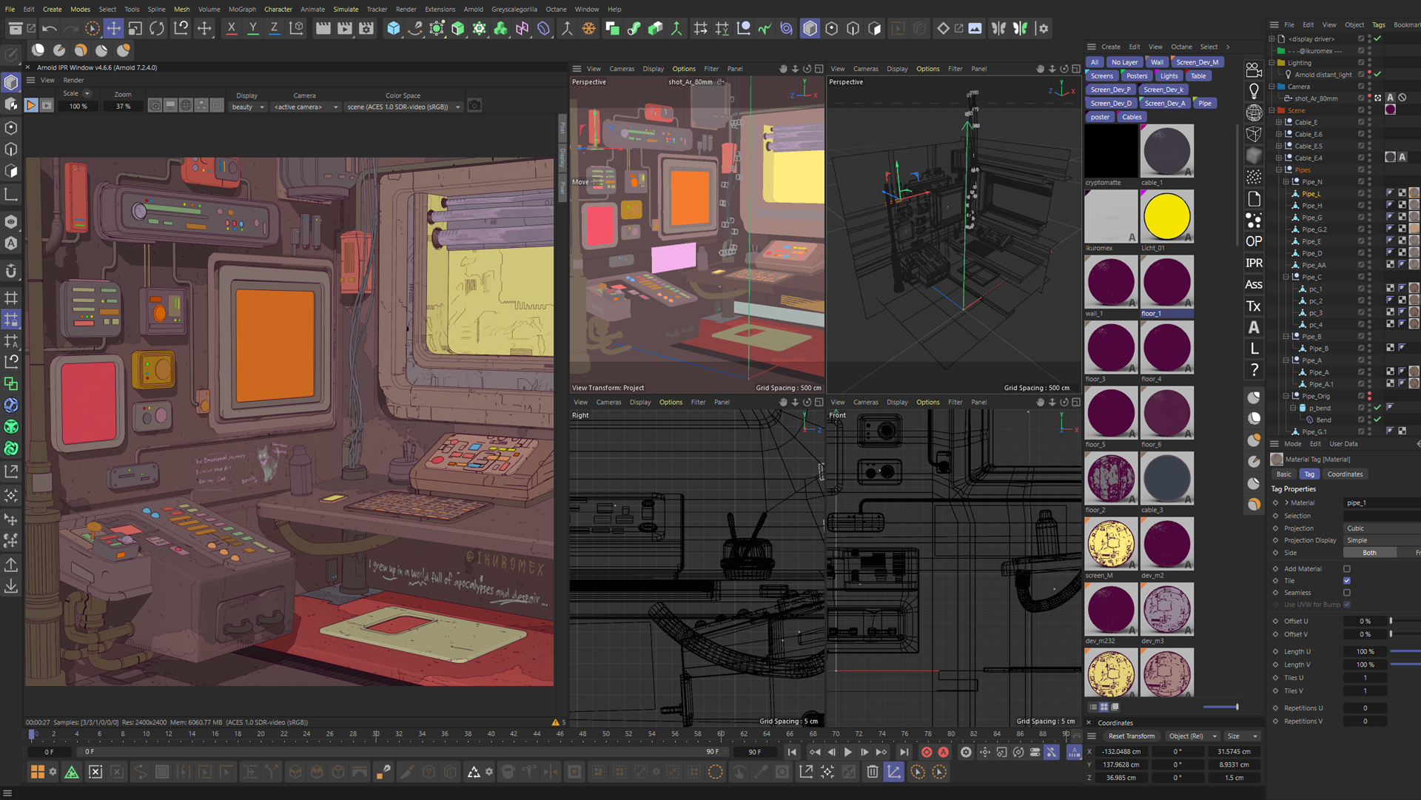Expand the Scale options arrow in IPR window

coord(87,93)
